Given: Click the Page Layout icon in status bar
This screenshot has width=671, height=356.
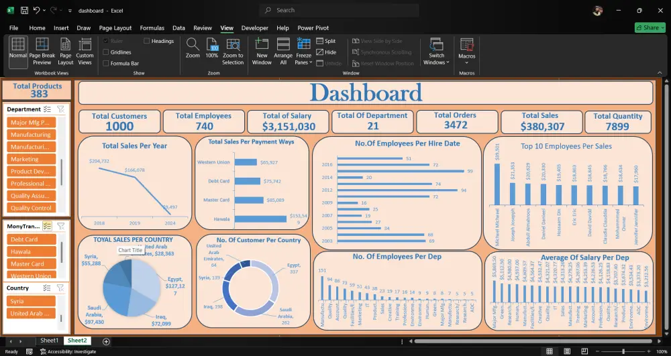Looking at the screenshot, I should coord(567,351).
